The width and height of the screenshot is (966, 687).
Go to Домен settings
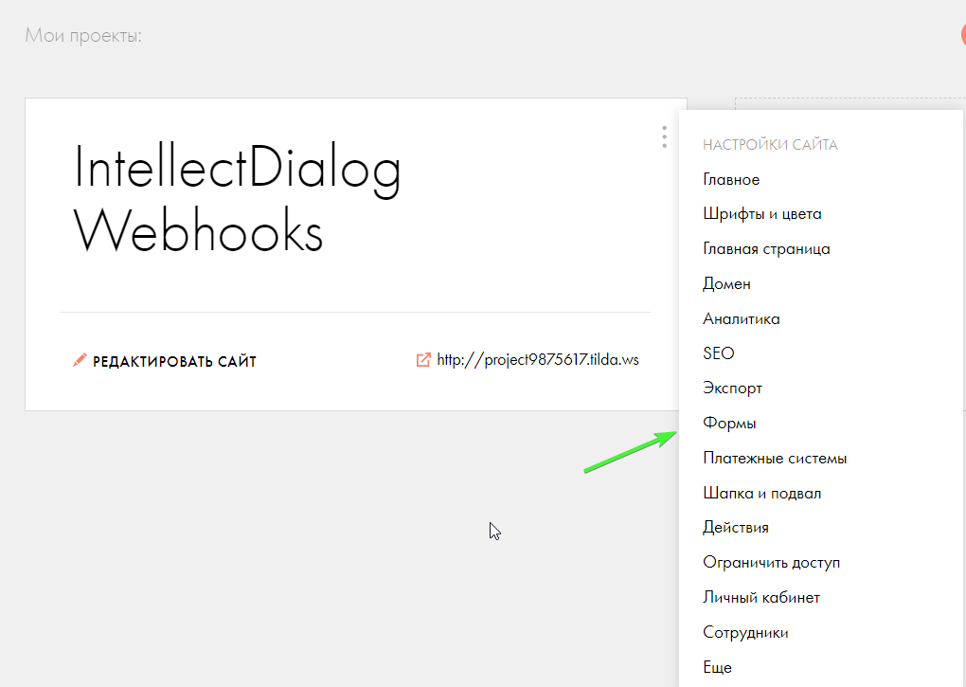726,283
